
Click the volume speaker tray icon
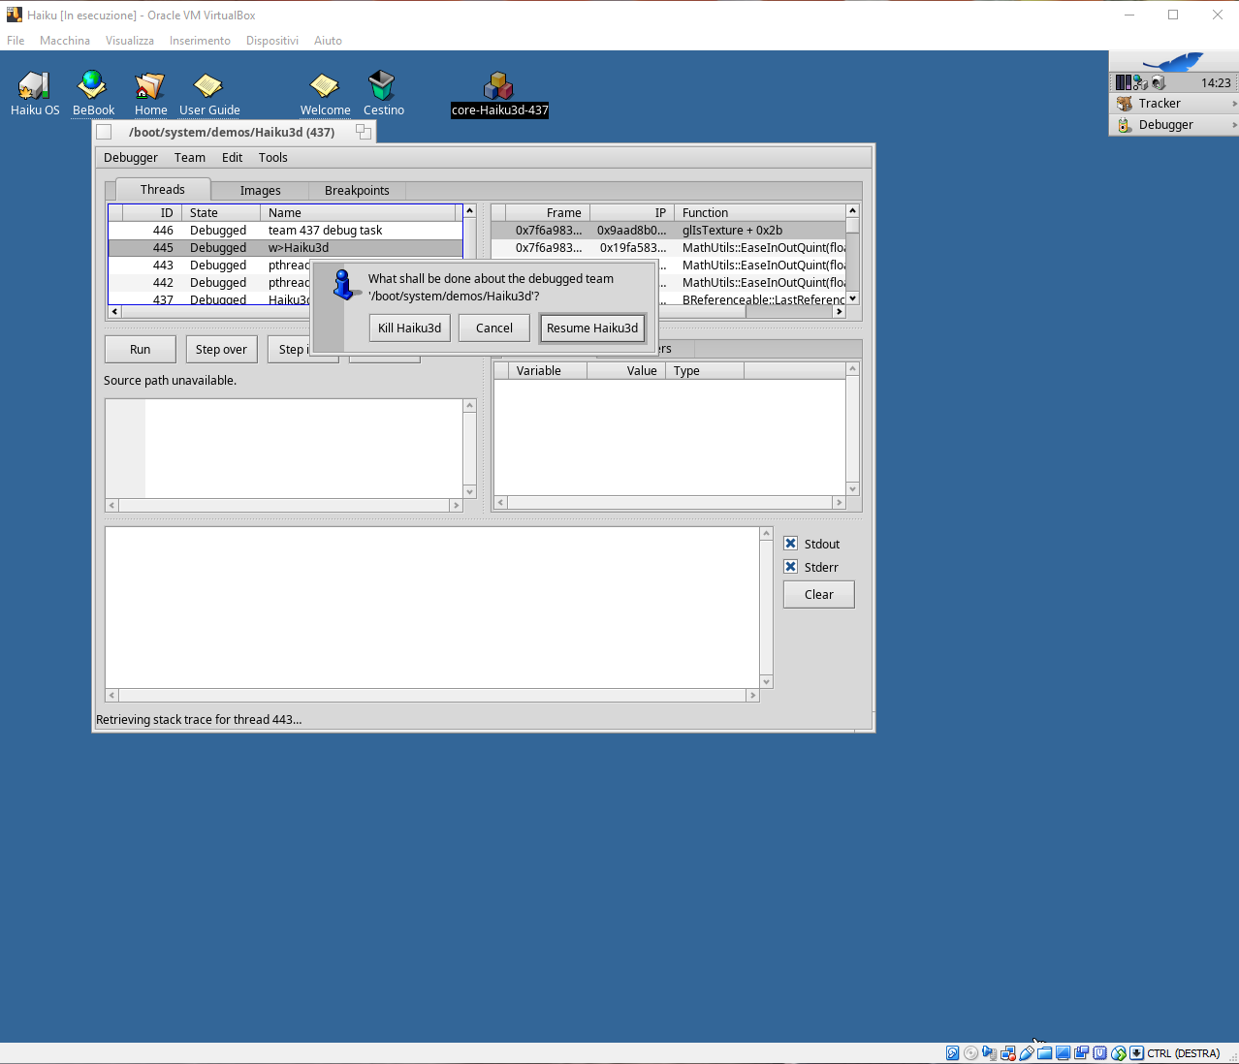coord(1158,83)
